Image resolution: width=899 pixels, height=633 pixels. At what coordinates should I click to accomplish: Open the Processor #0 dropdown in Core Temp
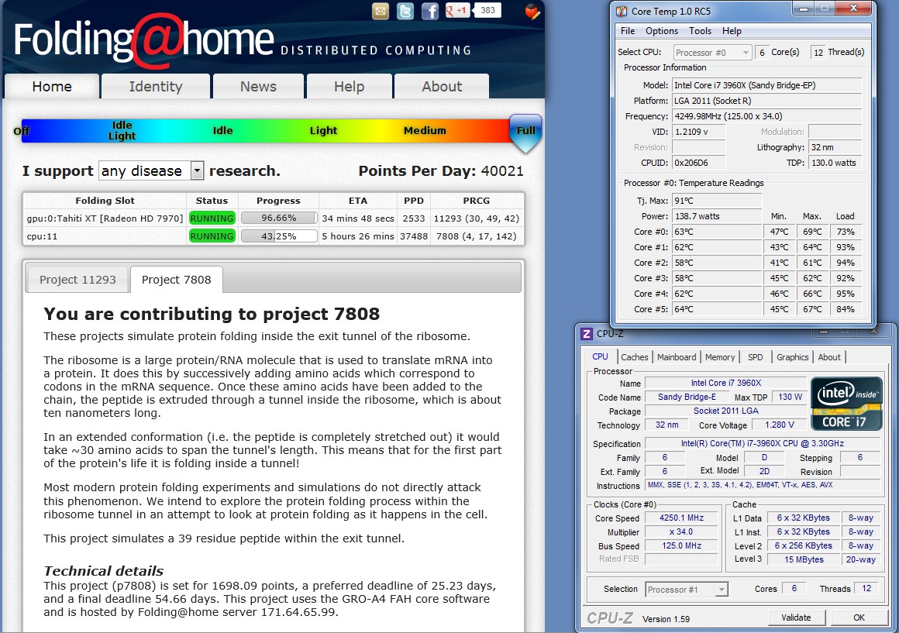pos(712,52)
